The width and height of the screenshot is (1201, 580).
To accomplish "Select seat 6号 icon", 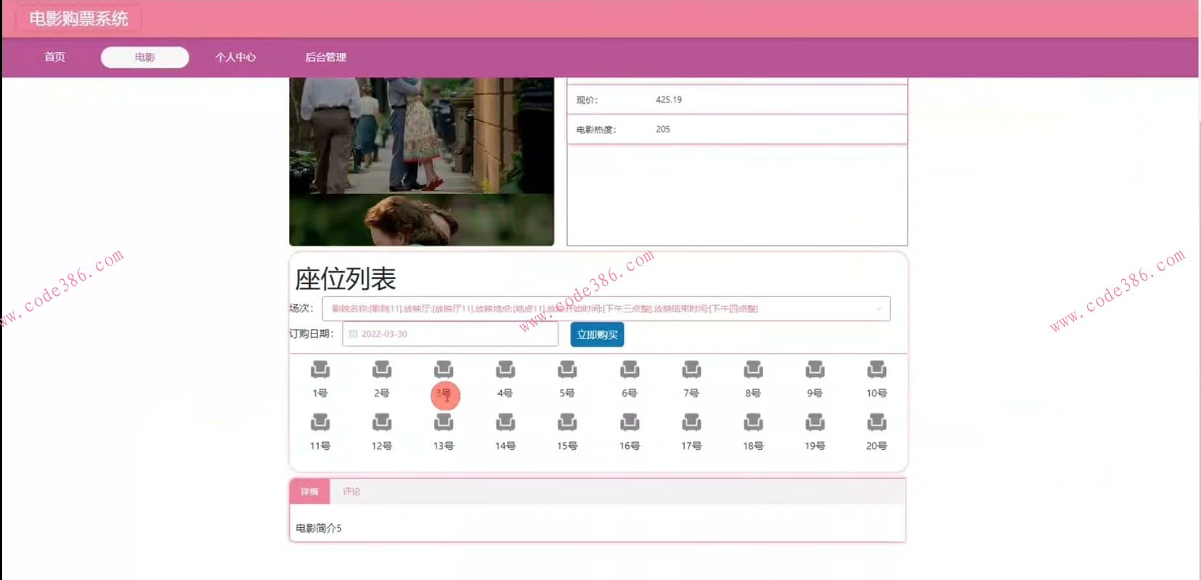I will 630,370.
